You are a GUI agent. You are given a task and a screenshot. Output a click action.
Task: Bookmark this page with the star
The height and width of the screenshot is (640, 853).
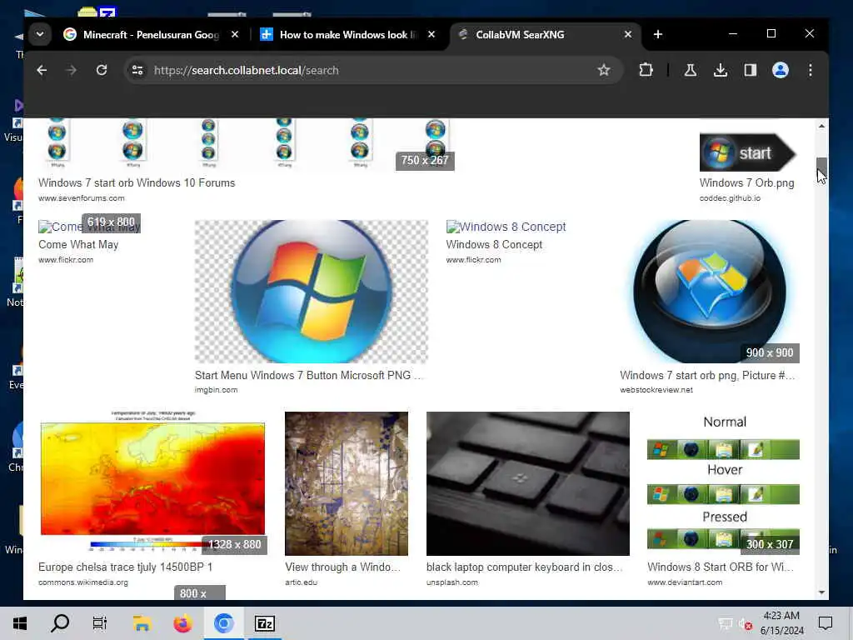pos(603,70)
